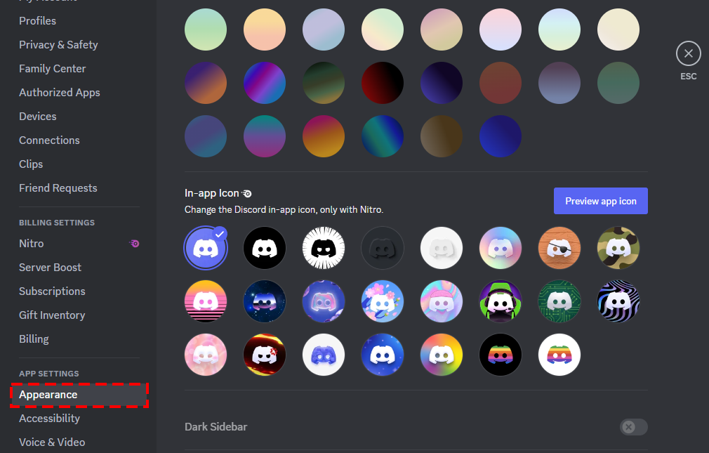This screenshot has width=709, height=453.
Task: Choose the camouflage Discord app icon
Action: coord(618,247)
